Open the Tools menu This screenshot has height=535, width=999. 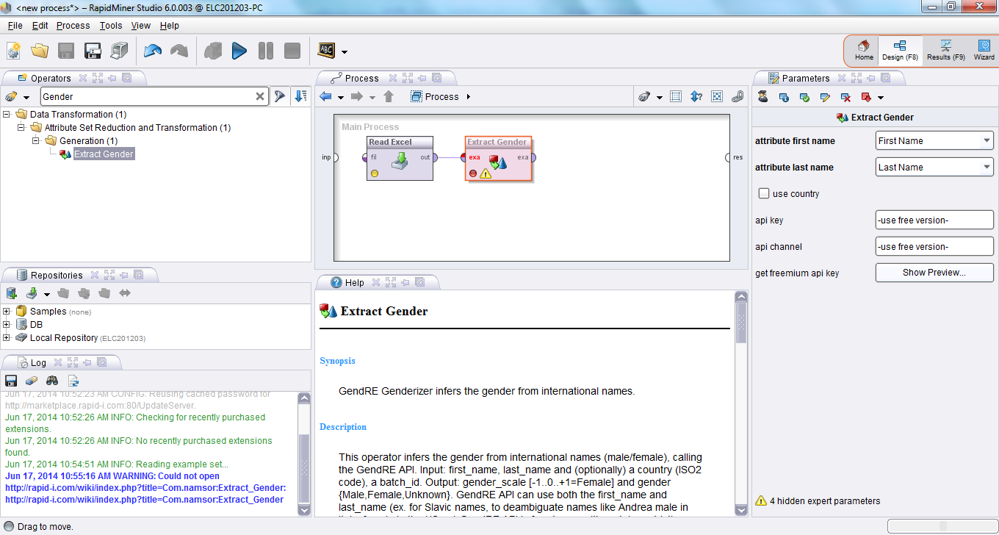point(111,25)
